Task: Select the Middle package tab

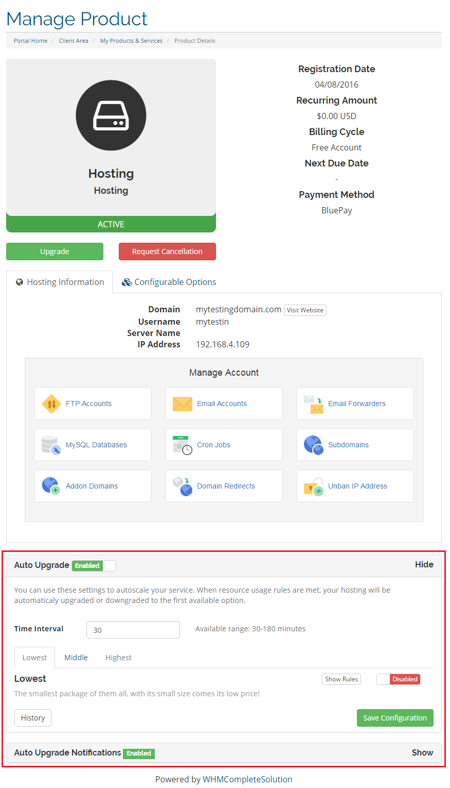Action: [76, 658]
